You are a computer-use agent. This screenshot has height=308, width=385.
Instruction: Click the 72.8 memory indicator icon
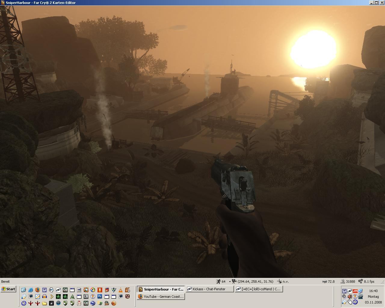[325, 282]
